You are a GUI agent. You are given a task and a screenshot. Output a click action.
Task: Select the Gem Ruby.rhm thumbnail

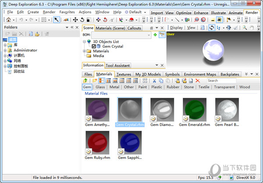pos(97,143)
